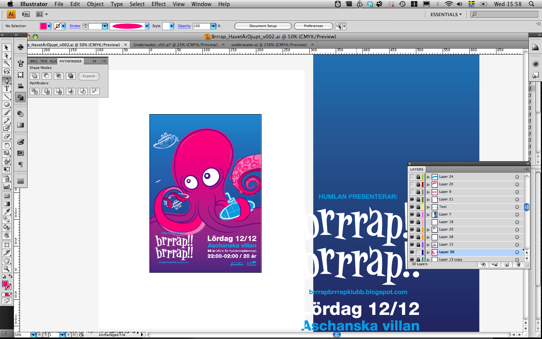Expand Layer 15 disclosure triangle
The width and height of the screenshot is (542, 339).
[x=428, y=244]
